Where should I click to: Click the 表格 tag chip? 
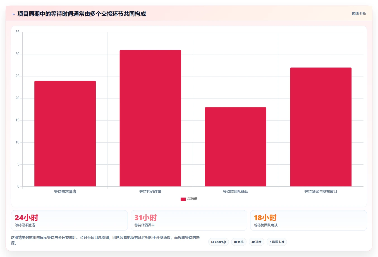click(239, 242)
